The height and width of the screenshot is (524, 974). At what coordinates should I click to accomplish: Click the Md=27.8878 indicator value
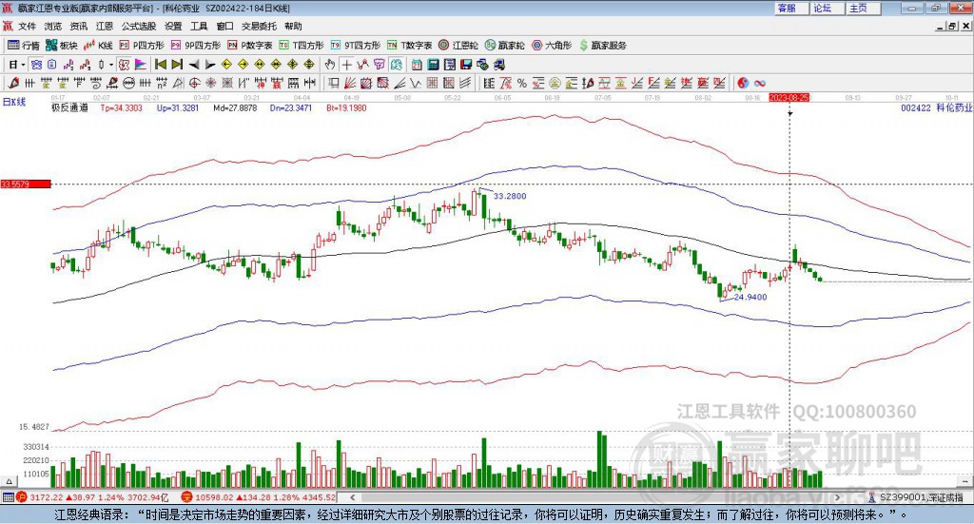(x=235, y=108)
